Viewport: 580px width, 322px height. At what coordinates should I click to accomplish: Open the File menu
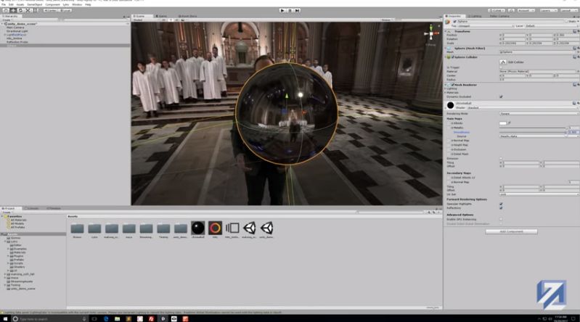click(x=4, y=4)
